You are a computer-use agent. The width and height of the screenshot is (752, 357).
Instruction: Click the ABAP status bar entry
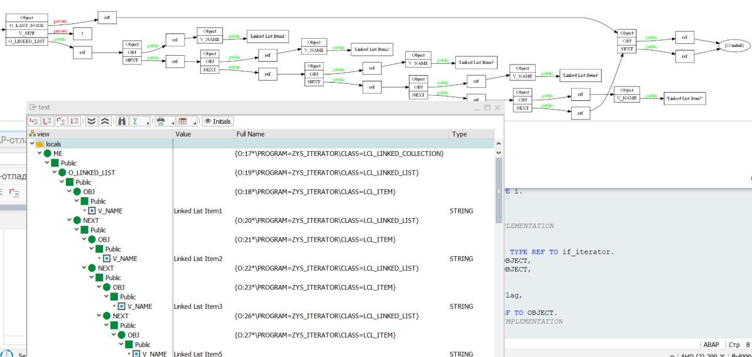710,345
